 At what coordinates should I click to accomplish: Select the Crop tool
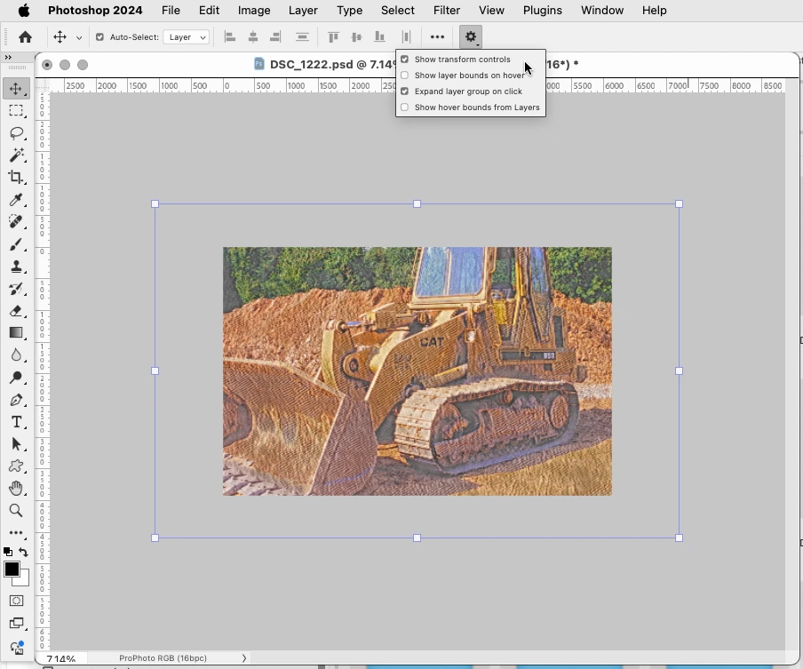(x=16, y=177)
